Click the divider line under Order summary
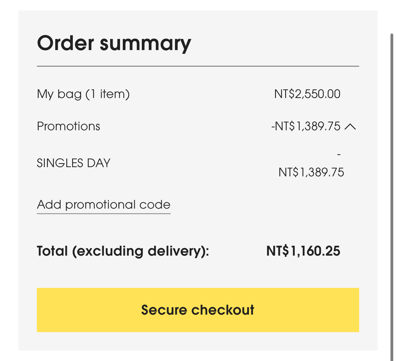 [x=198, y=66]
